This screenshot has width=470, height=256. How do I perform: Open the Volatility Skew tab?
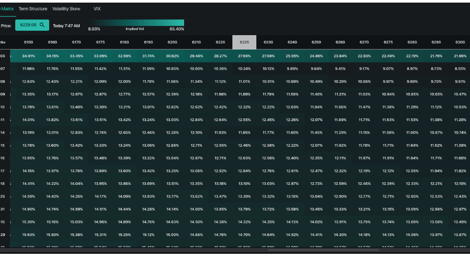pos(66,9)
